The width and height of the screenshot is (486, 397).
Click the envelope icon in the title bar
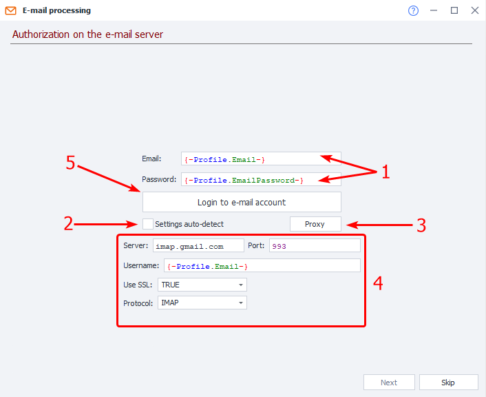[x=11, y=11]
